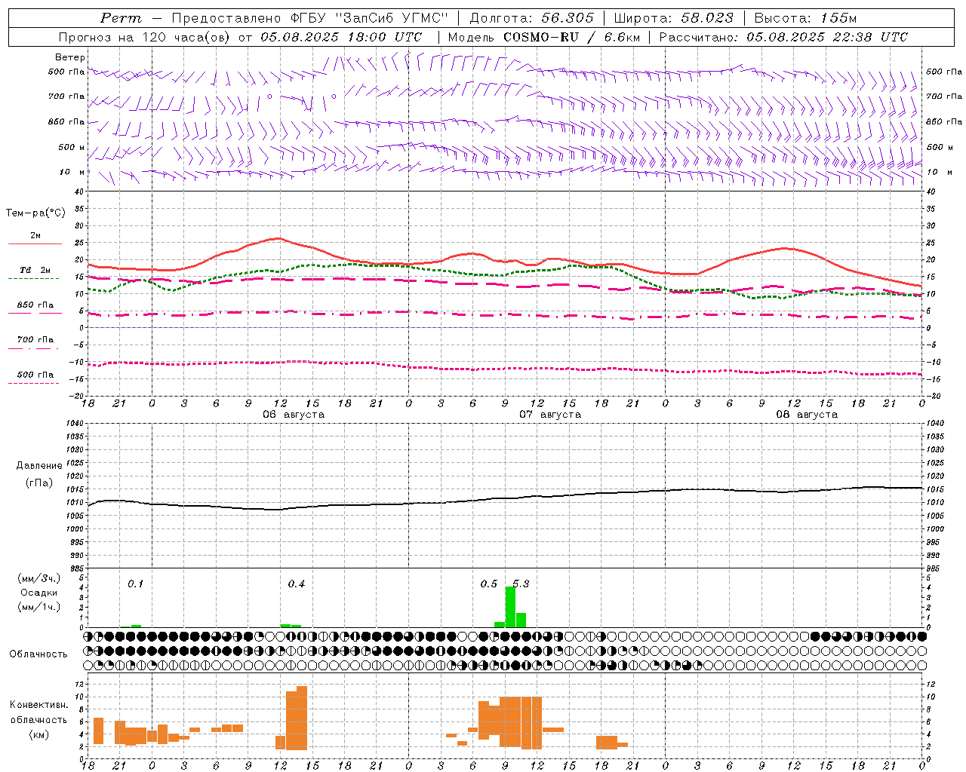Select the "Облачность" cloud cover label
The width and height of the screenshot is (966, 772).
(38, 654)
